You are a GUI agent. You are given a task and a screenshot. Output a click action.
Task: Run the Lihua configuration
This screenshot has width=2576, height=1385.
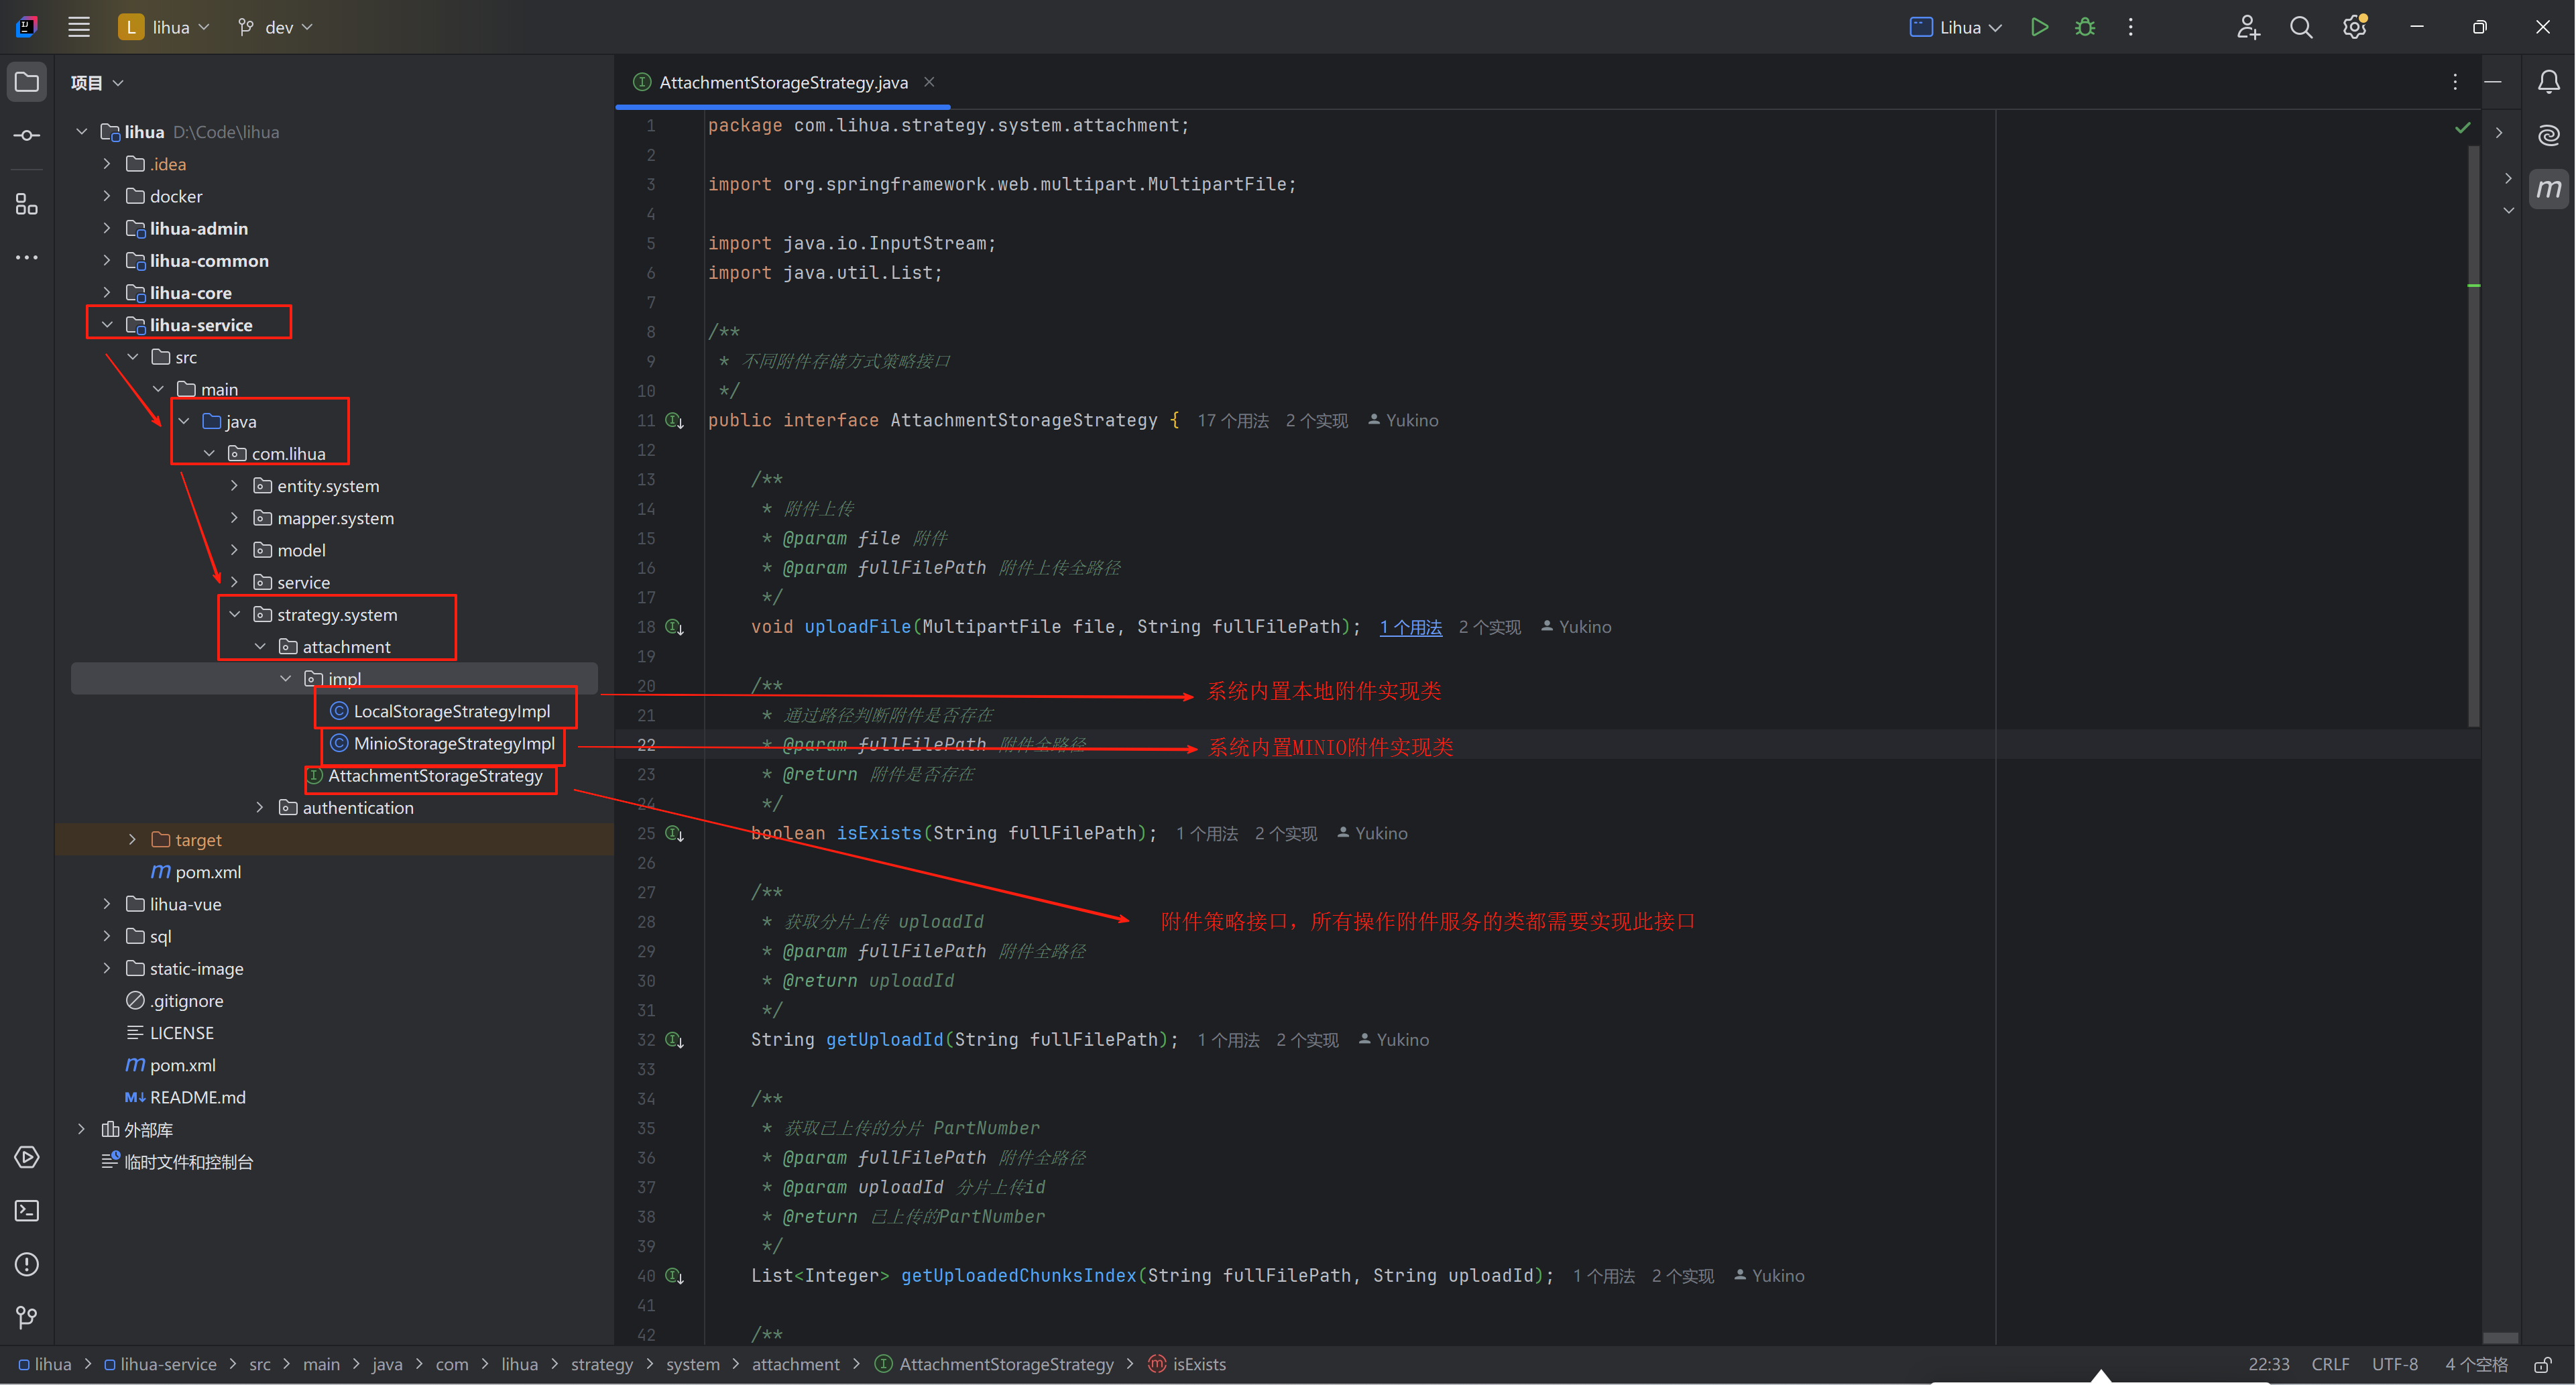[x=2039, y=27]
